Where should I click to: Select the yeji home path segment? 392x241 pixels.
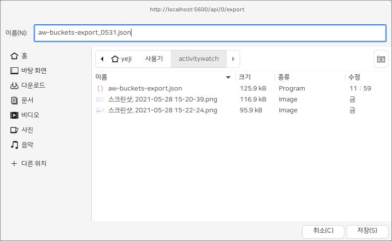[122, 59]
